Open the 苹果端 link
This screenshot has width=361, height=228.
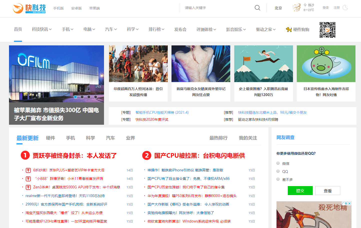(94, 8)
